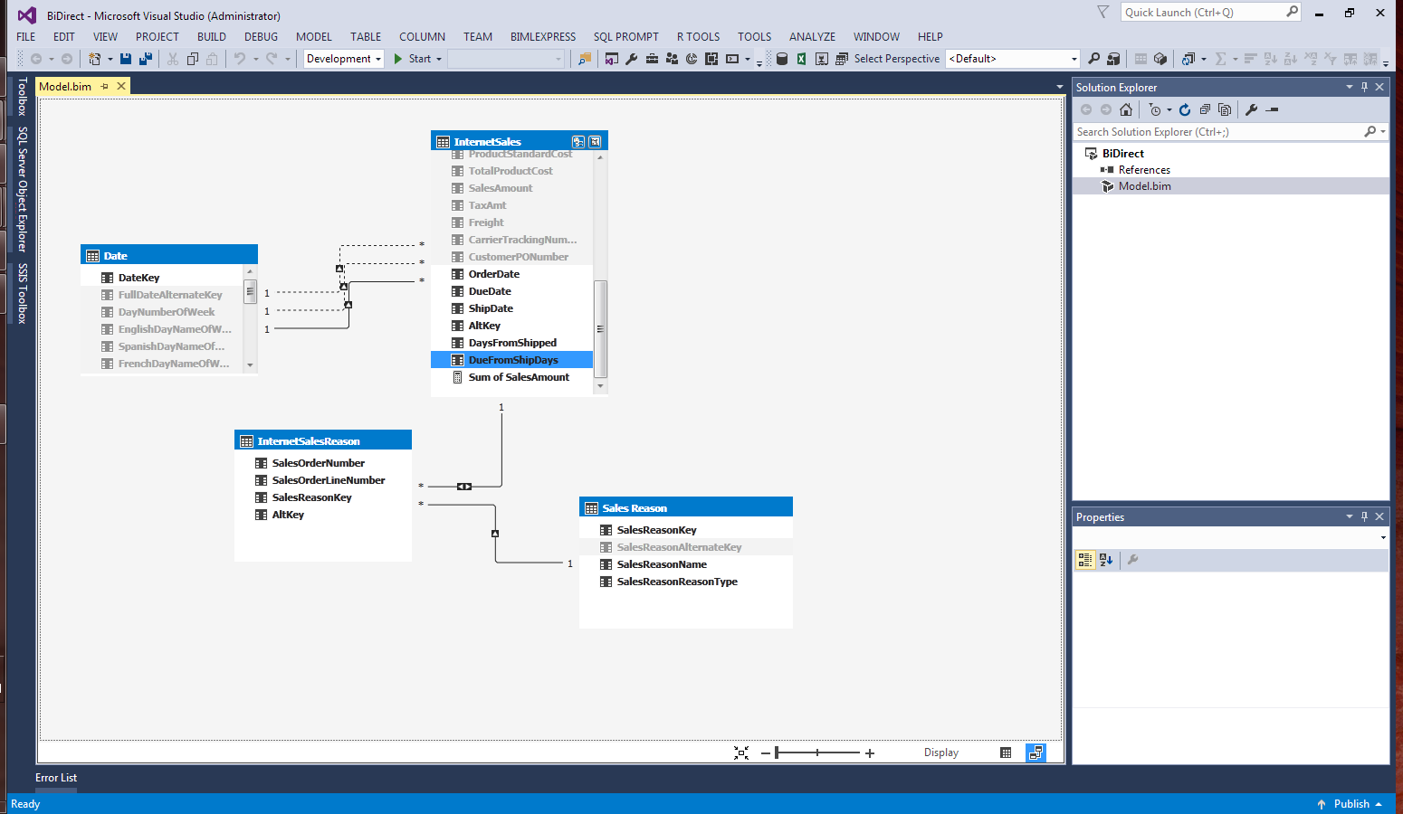
Task: Click the Analyze in Excel icon
Action: tap(802, 59)
